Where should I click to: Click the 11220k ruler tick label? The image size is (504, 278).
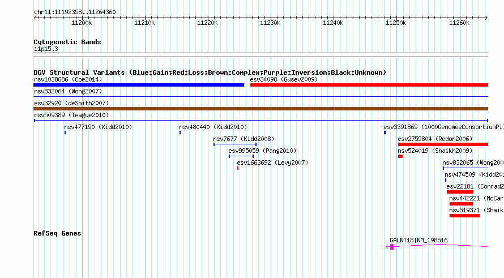pos(207,23)
